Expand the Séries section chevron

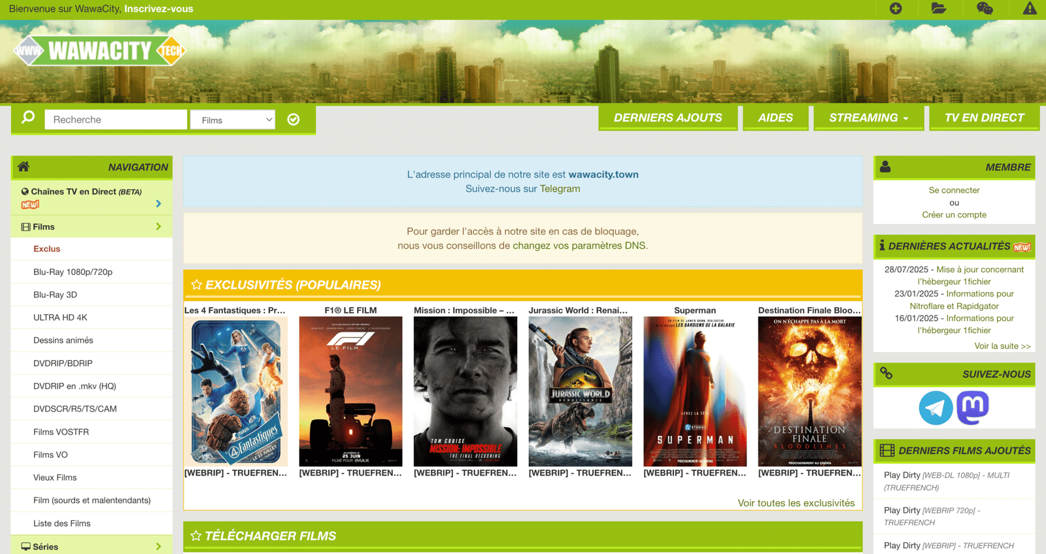coord(158,546)
